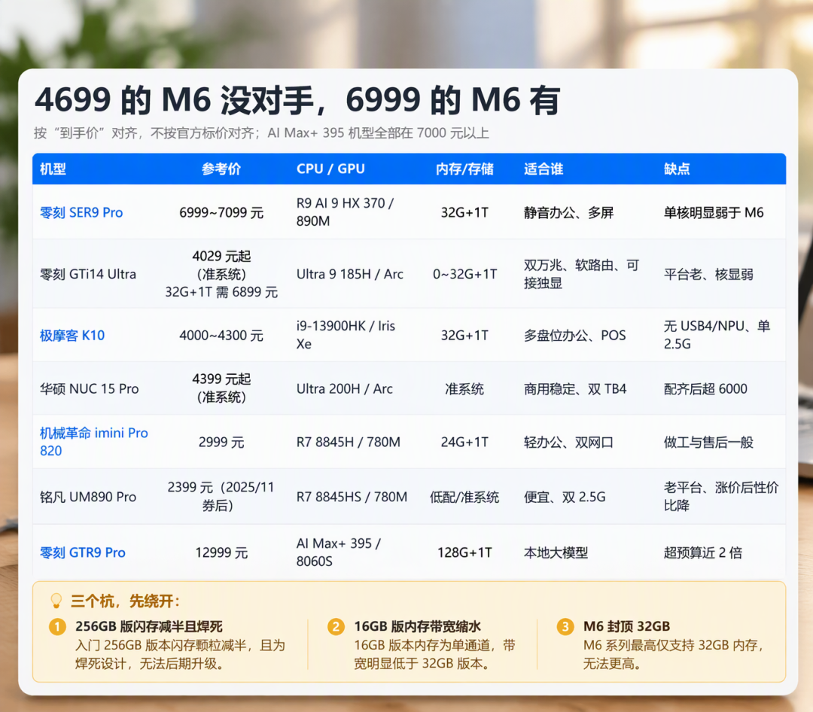Viewport: 813px width, 712px height.
Task: Select the 4029 元起 price cell
Action: (221, 274)
